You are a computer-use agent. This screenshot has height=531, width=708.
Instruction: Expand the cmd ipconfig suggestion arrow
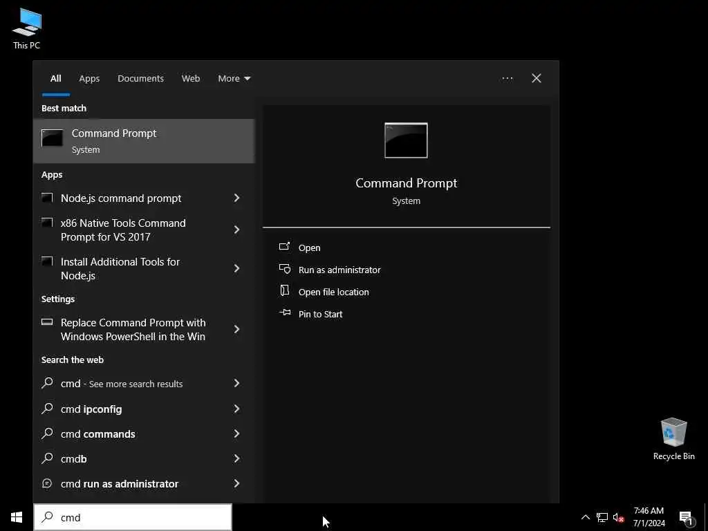click(x=236, y=409)
